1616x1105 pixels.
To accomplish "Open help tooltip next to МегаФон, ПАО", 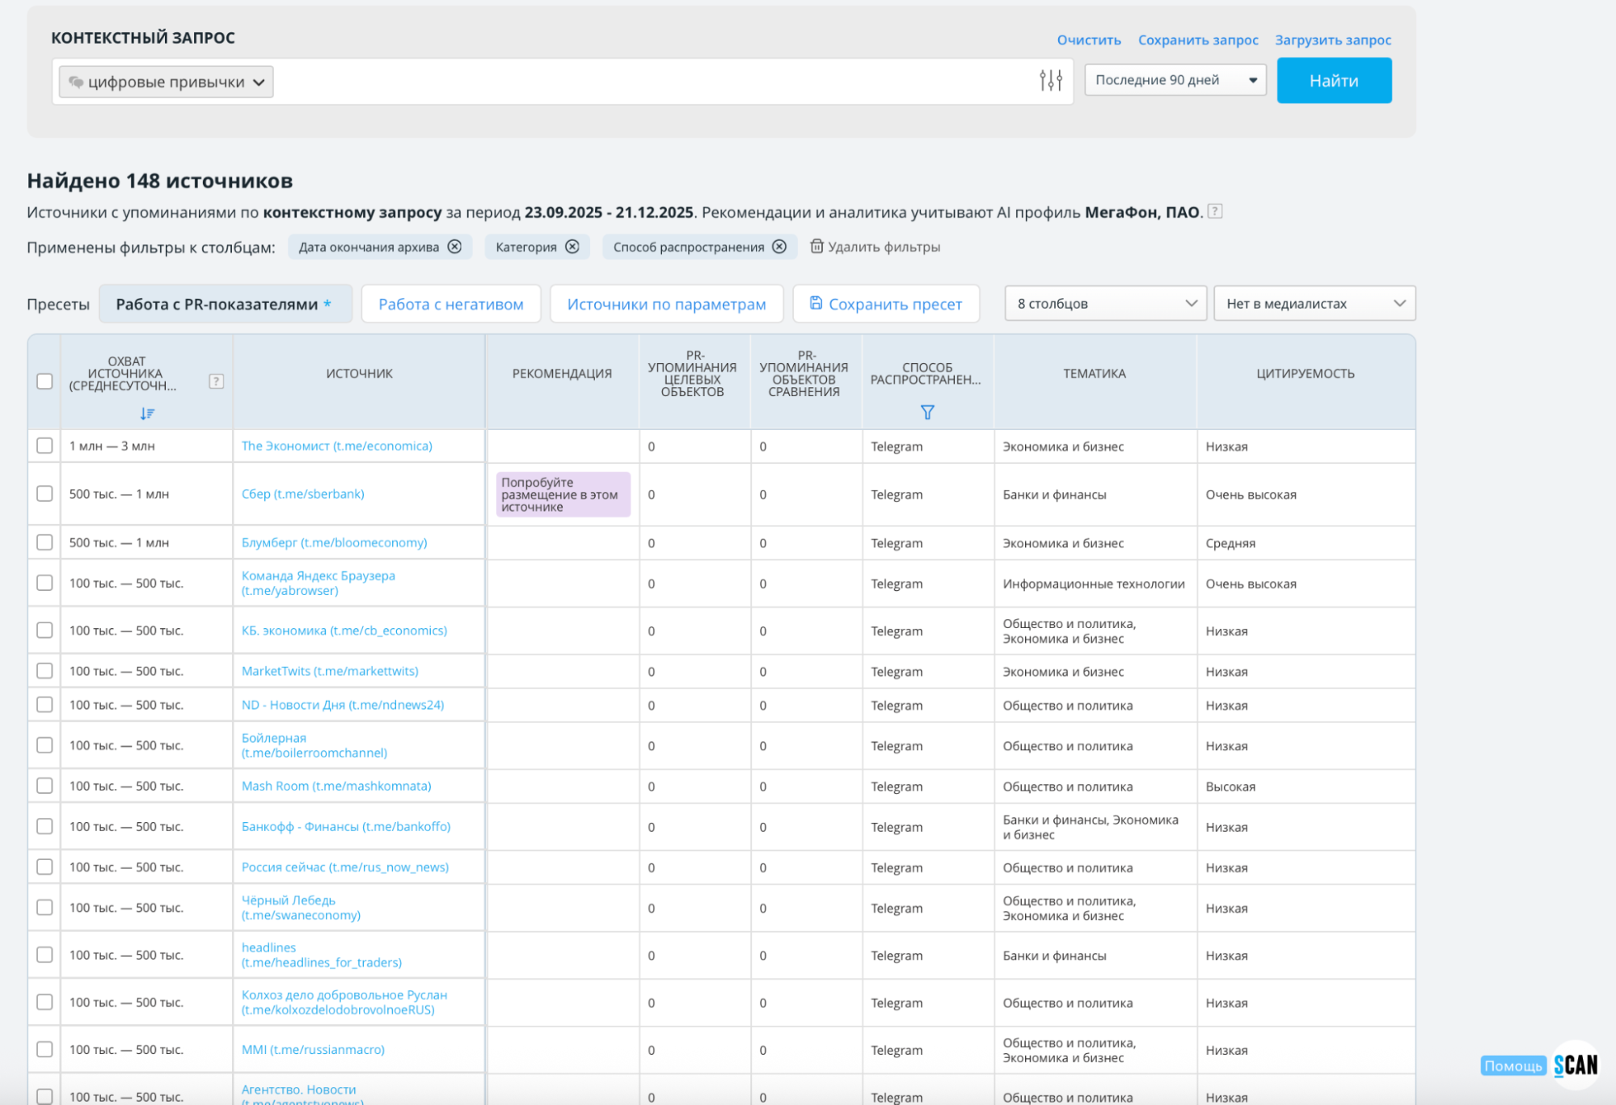I will 1214,212.
